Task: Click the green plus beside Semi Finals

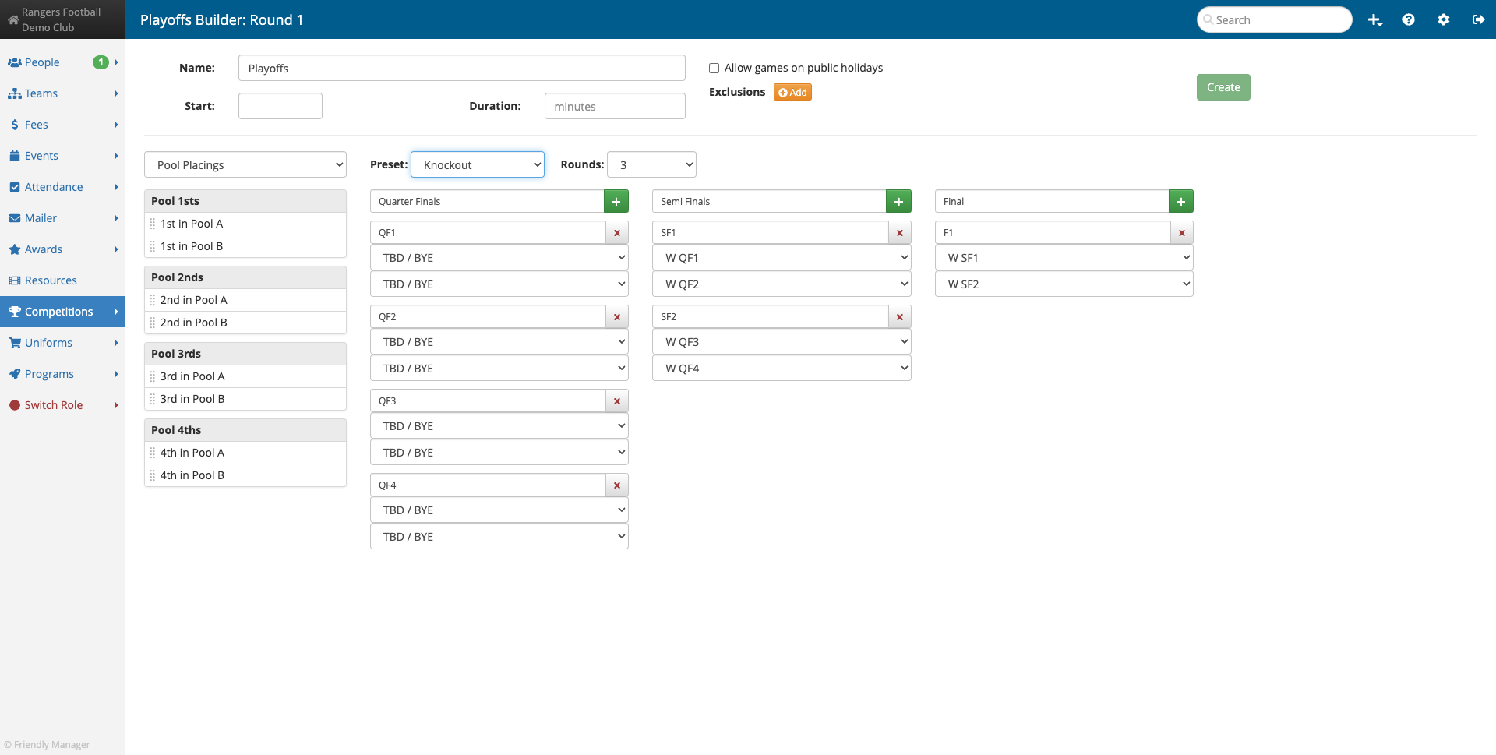Action: pos(898,201)
